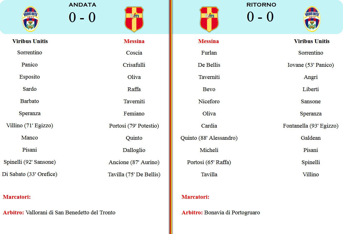Click Tavilla (75' De Bellis) entry

pyautogui.click(x=134, y=174)
